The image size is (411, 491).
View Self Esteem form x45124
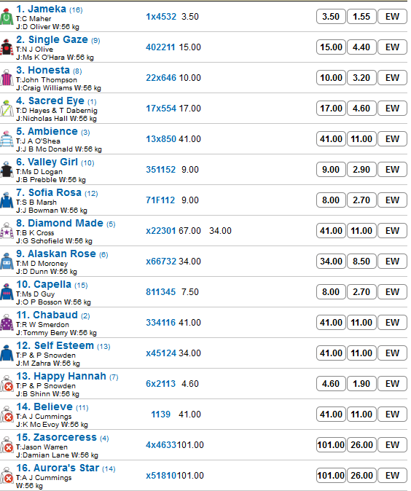(x=161, y=353)
